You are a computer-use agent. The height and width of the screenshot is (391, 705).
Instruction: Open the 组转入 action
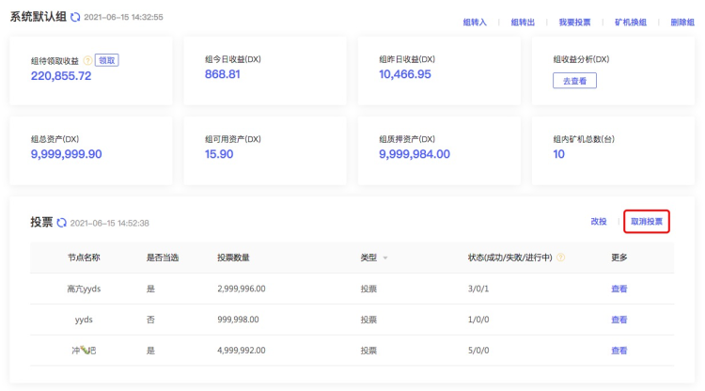(475, 22)
